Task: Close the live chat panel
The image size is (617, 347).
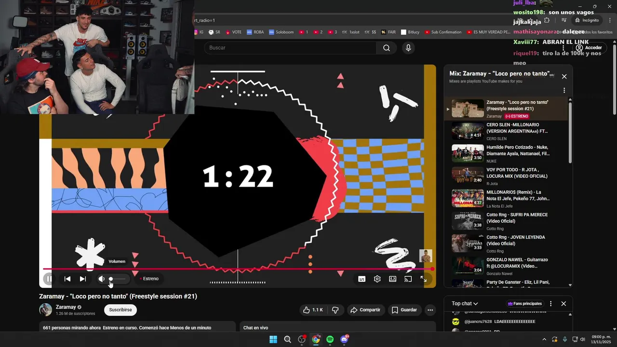Action: 563,304
